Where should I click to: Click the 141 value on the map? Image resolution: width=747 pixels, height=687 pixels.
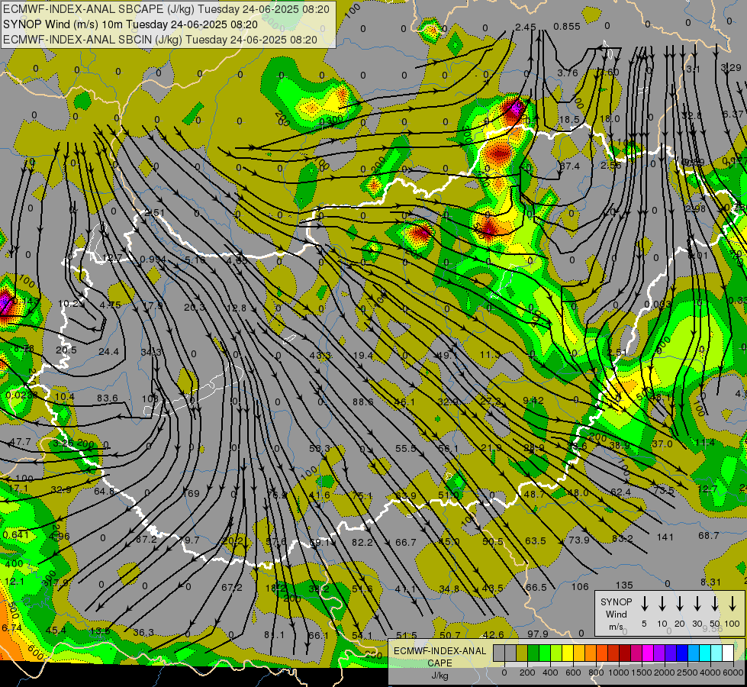click(665, 537)
